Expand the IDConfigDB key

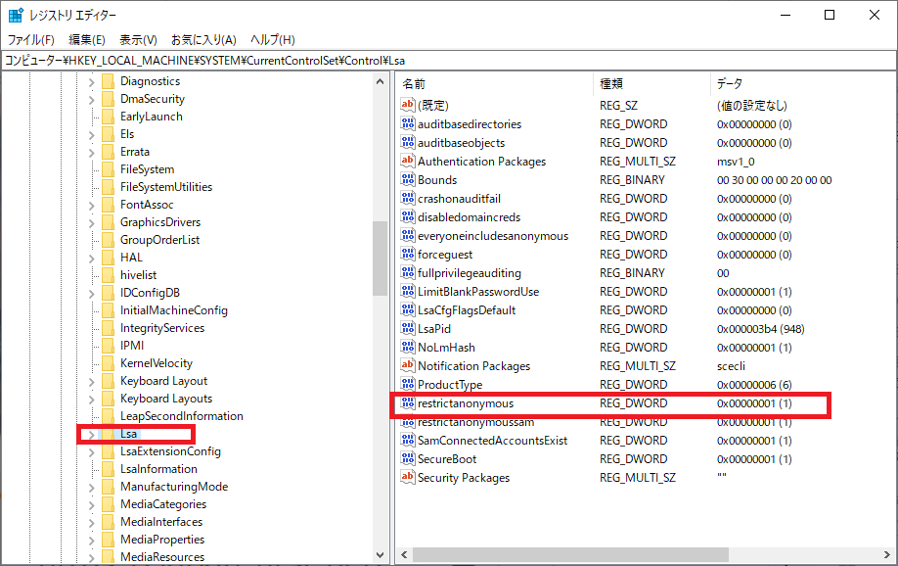tap(91, 294)
